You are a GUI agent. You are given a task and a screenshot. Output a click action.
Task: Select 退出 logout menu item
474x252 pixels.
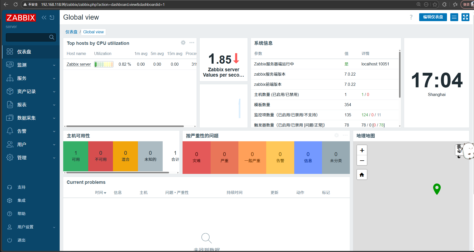pos(31,240)
